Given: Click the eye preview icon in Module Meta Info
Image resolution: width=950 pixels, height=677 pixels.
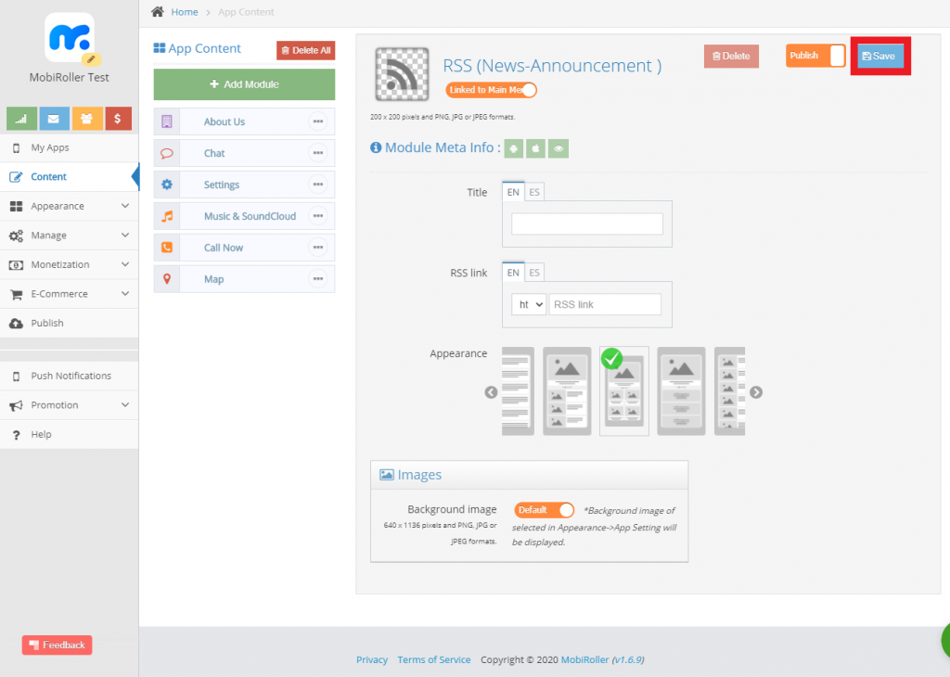Looking at the screenshot, I should pos(558,148).
